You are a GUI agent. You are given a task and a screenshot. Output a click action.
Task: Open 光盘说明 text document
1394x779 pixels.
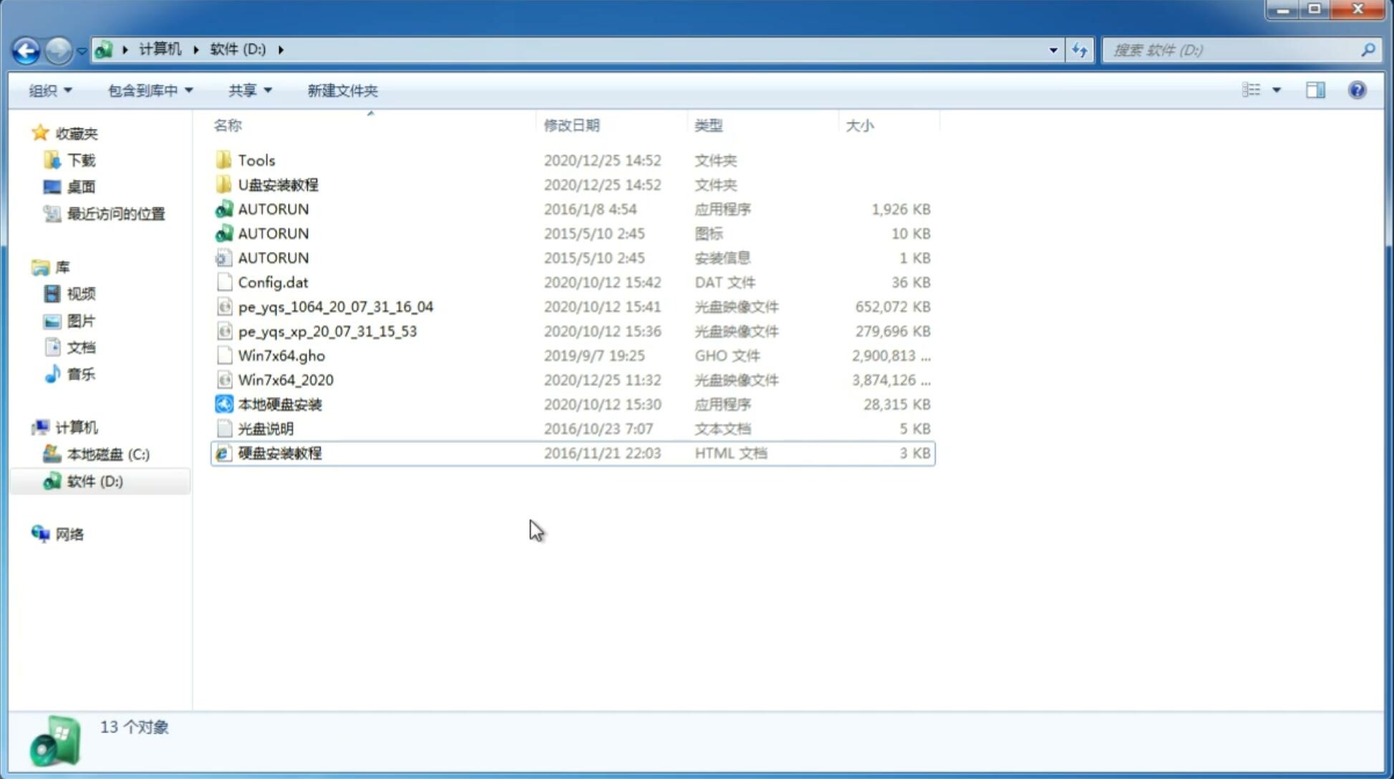(x=264, y=429)
